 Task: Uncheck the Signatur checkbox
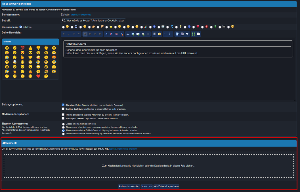[x=63, y=105]
